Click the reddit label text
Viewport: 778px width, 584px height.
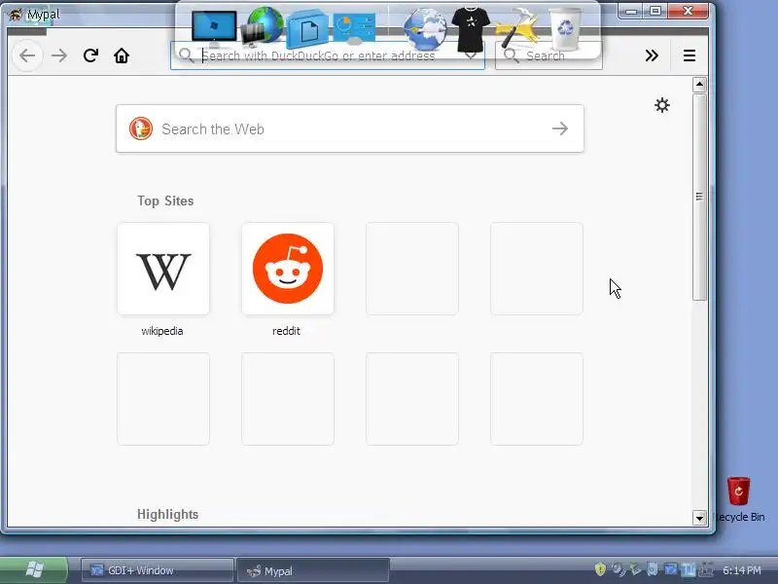[286, 331]
